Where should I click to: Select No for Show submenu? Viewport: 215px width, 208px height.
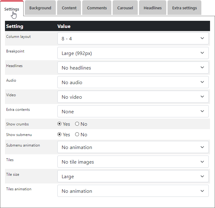77,134
